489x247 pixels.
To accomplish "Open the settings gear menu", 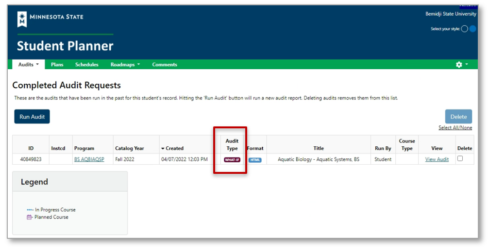I will 459,64.
